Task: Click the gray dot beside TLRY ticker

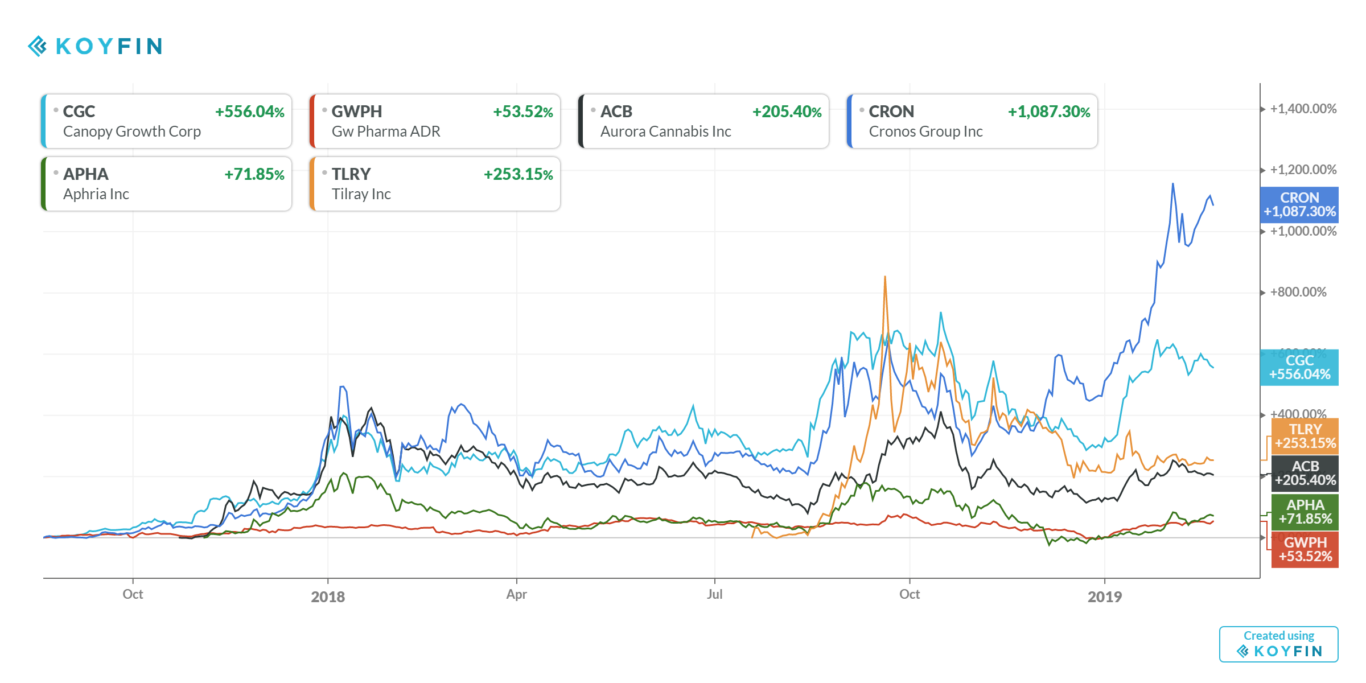Action: coord(324,172)
